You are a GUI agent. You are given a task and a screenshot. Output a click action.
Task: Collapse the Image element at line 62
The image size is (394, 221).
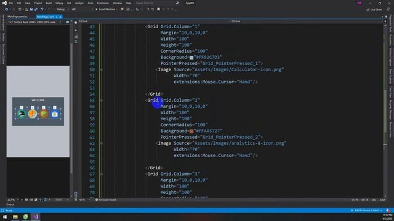click(x=101, y=143)
